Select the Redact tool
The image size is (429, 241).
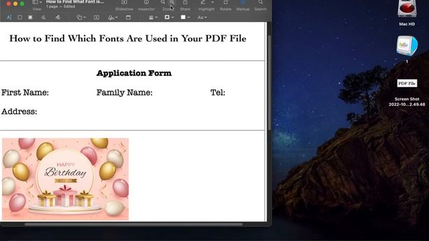point(30,17)
